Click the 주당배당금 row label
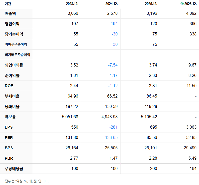Screen dimensions: 199x185 tap(14, 169)
